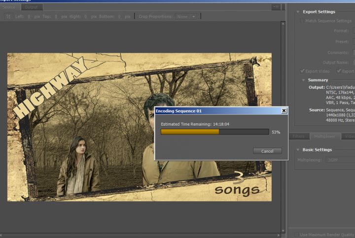This screenshot has width=355, height=238.
Task: Open the Multiplexing 3GPP dropdown
Action: [x=340, y=160]
